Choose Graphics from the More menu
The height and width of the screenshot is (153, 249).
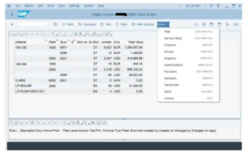coord(188,58)
